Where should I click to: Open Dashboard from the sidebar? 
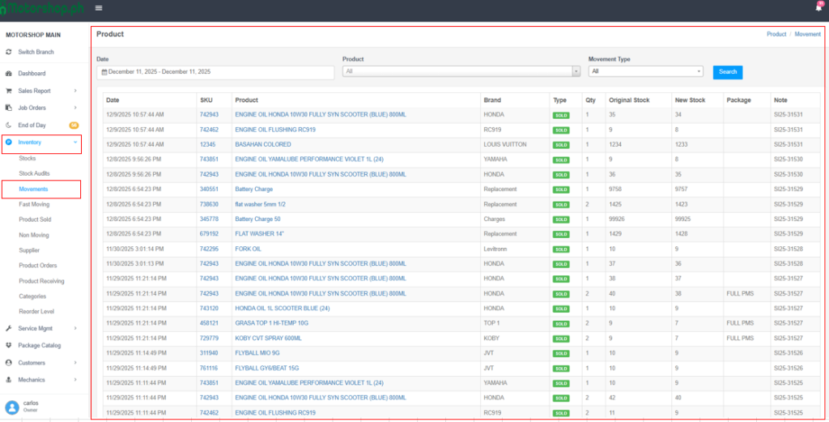32,74
